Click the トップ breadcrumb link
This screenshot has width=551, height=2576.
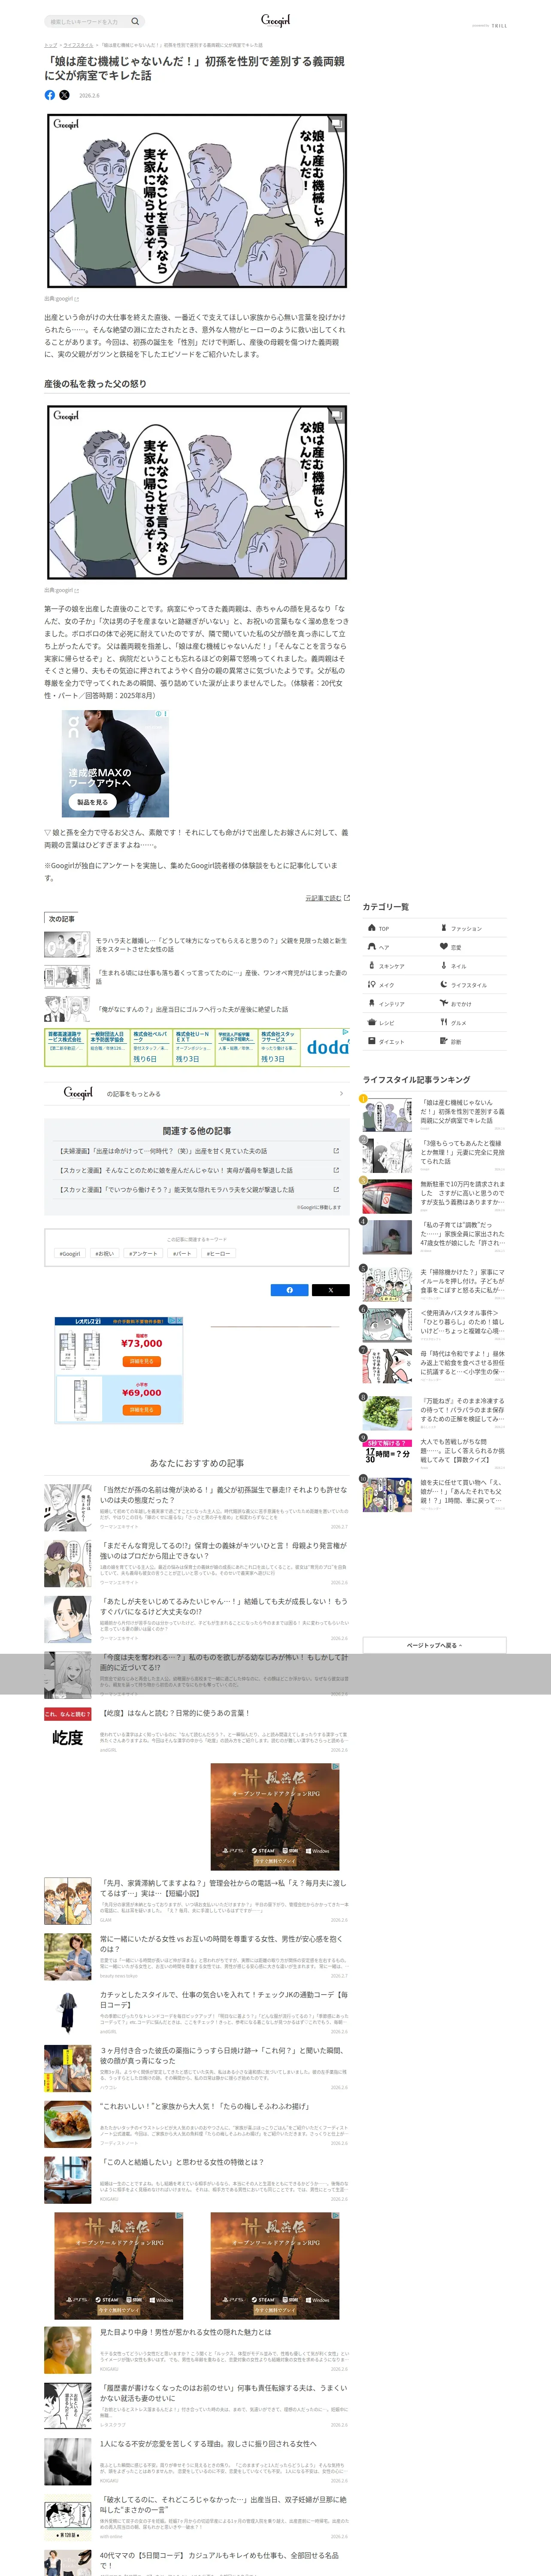(50, 45)
